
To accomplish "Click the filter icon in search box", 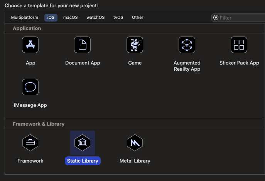I will [216, 18].
